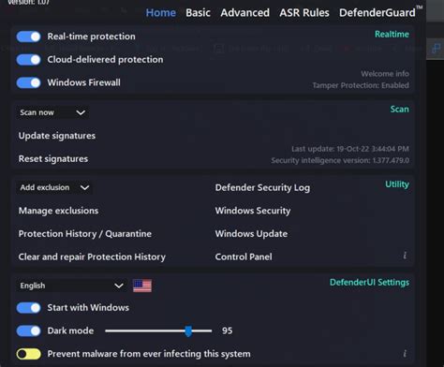Click the version 1.07 text
The width and height of the screenshot is (444, 367).
pyautogui.click(x=28, y=3)
